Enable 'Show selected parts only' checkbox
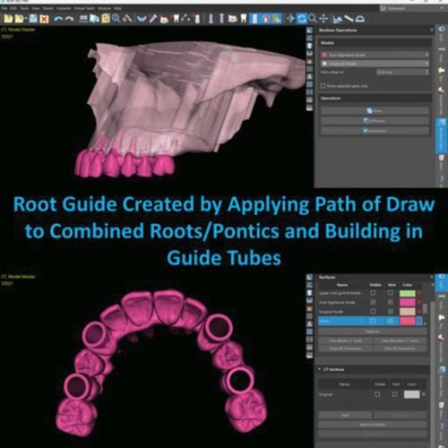The height and width of the screenshot is (448, 448). 323,86
